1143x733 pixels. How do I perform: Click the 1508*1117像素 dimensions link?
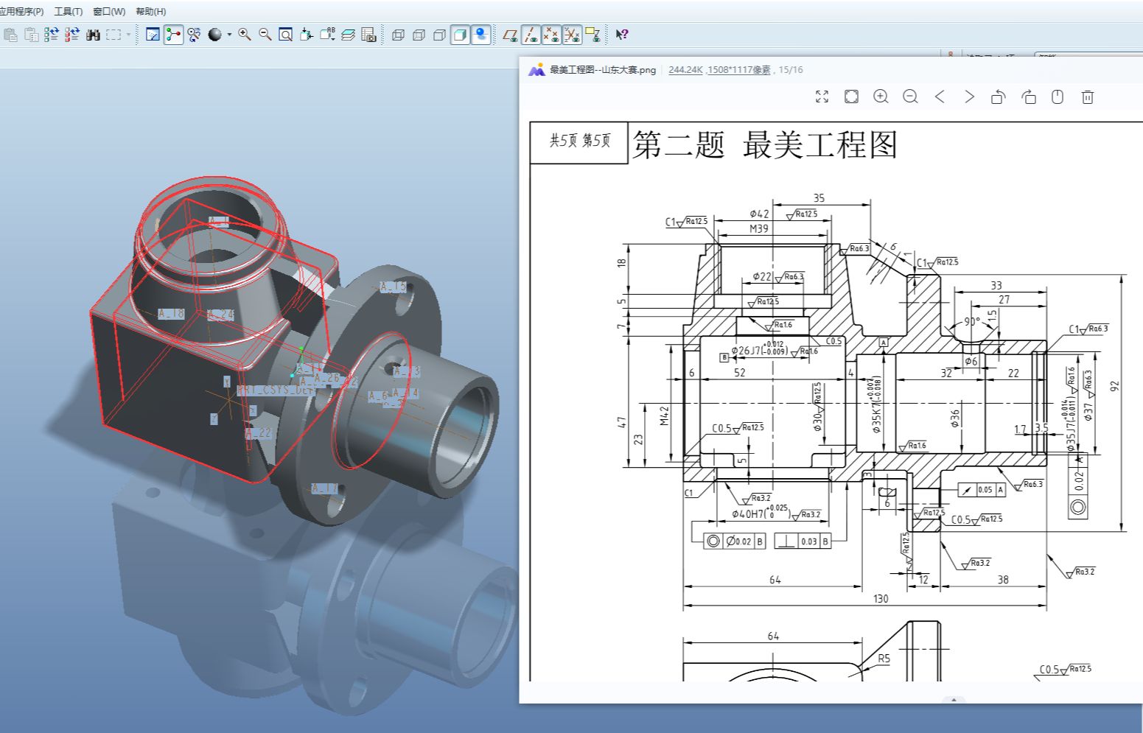[x=739, y=70]
